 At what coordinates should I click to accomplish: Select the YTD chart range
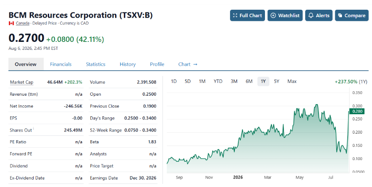[x=218, y=81]
